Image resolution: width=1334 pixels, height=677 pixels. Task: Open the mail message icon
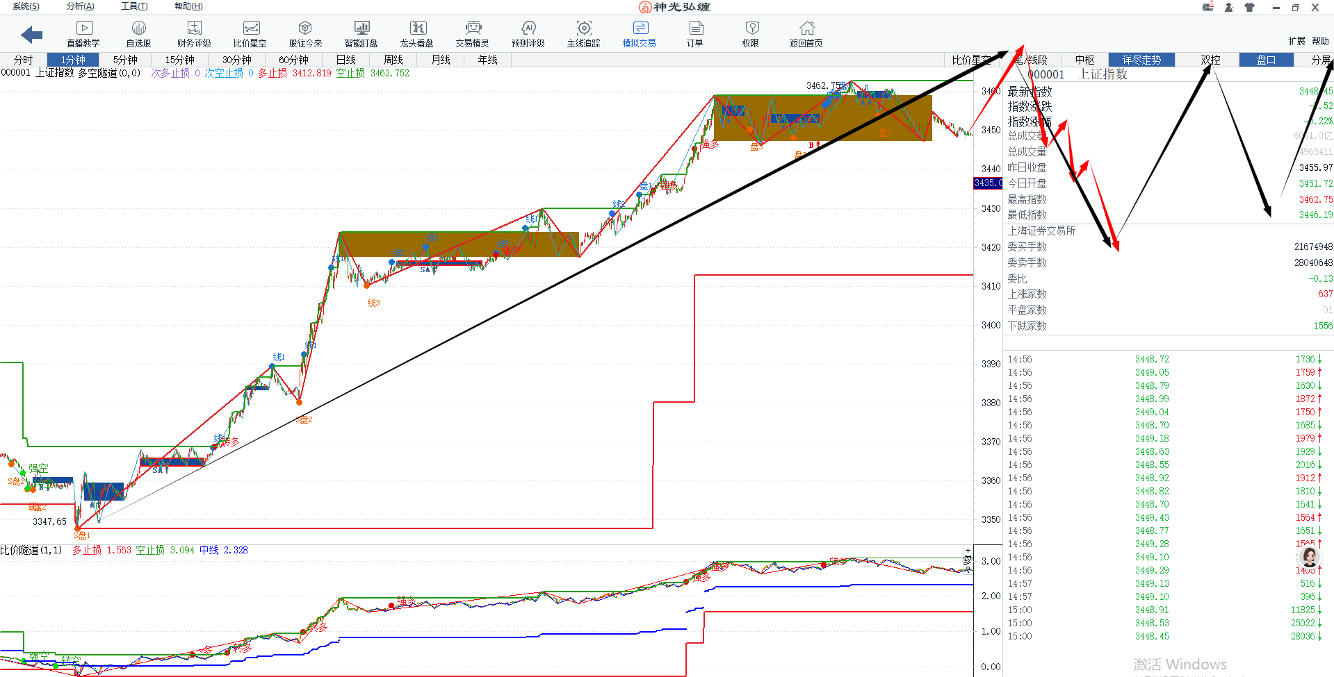pos(1208,7)
